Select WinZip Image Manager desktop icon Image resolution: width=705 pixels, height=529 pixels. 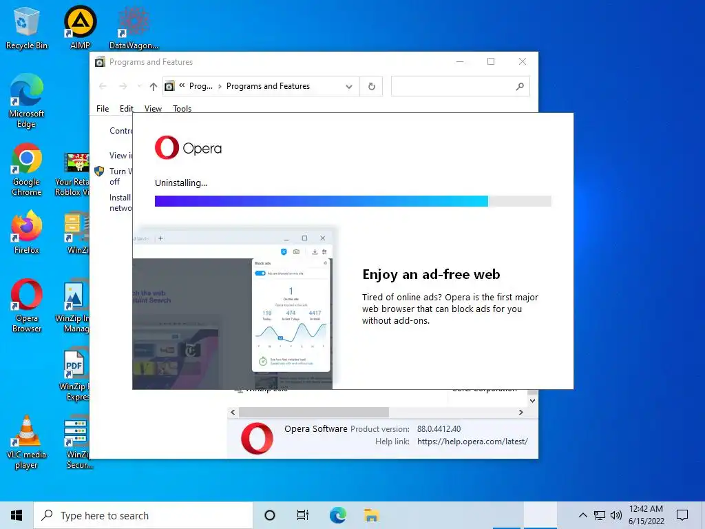pos(72,306)
